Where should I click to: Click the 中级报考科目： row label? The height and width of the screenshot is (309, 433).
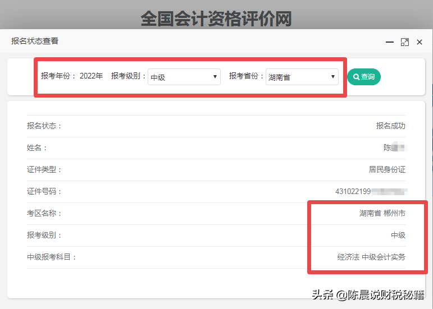(51, 257)
